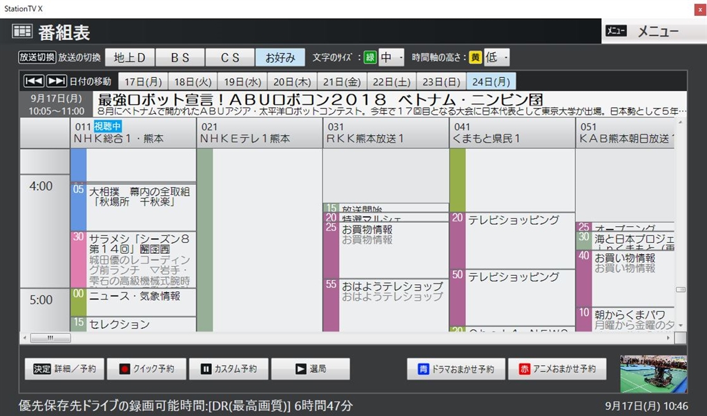Click the カスタム予約 button
707x416 pixels.
pyautogui.click(x=229, y=368)
